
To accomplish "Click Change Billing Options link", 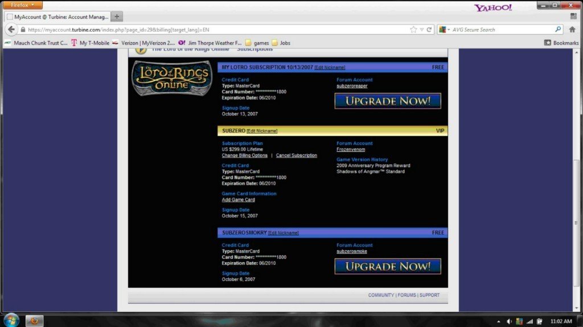I will (244, 155).
